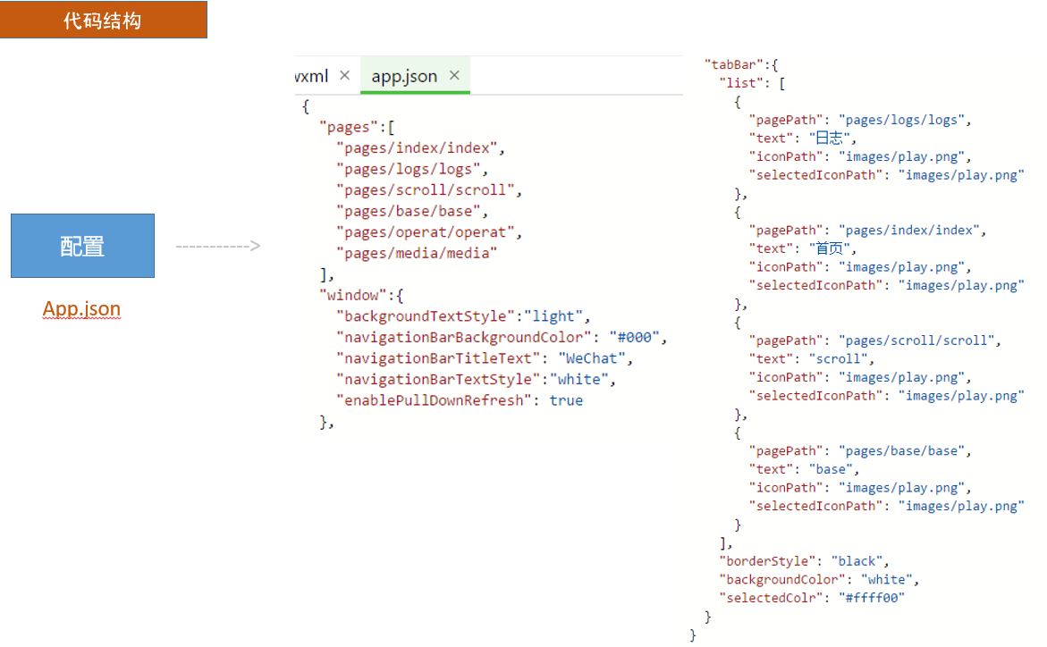
Task: Click the orange 代码结构 header
Action: (x=104, y=20)
